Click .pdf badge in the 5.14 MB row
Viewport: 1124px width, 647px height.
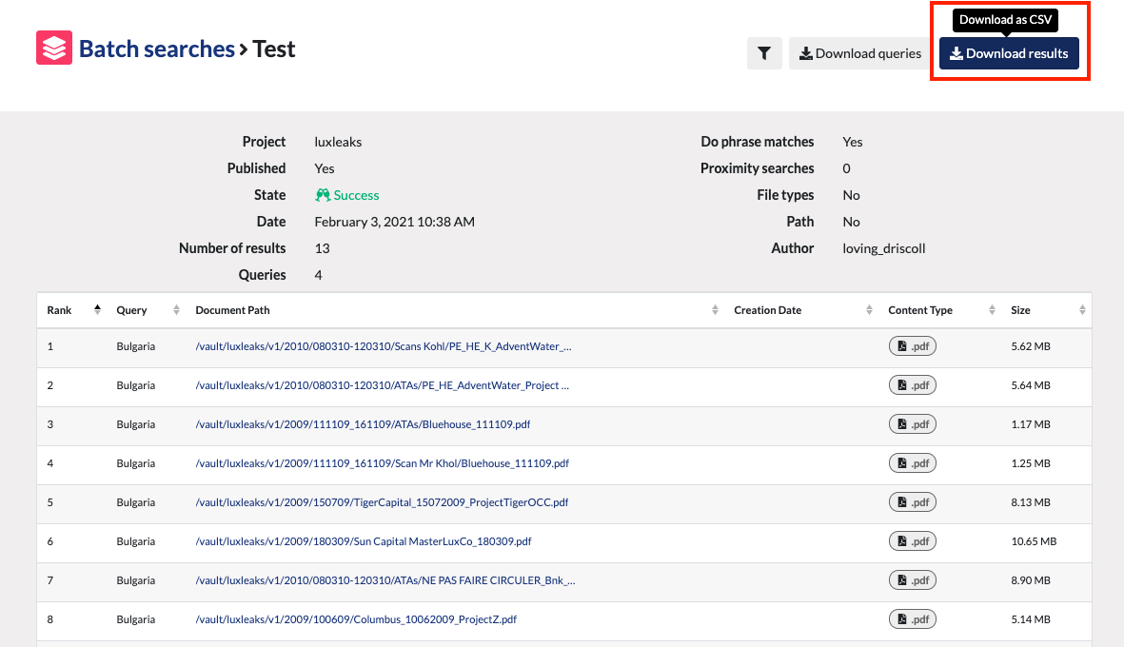point(913,619)
